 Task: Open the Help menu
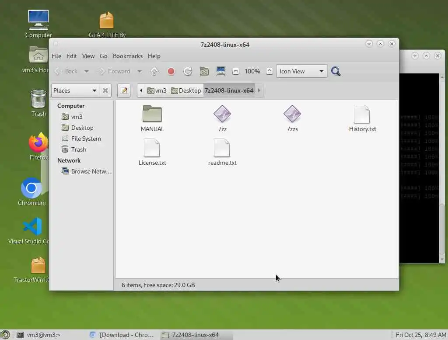(154, 56)
